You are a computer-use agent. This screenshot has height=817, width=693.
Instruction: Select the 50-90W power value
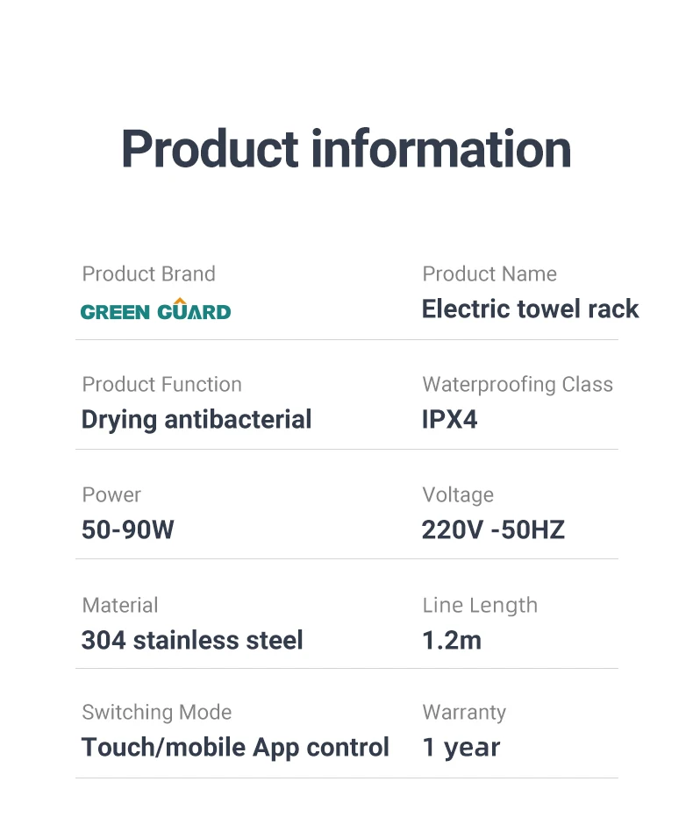click(128, 529)
